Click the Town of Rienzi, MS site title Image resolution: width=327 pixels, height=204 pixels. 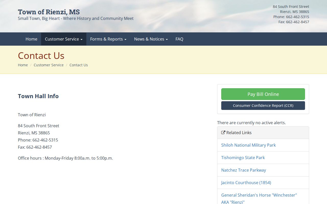pyautogui.click(x=49, y=12)
